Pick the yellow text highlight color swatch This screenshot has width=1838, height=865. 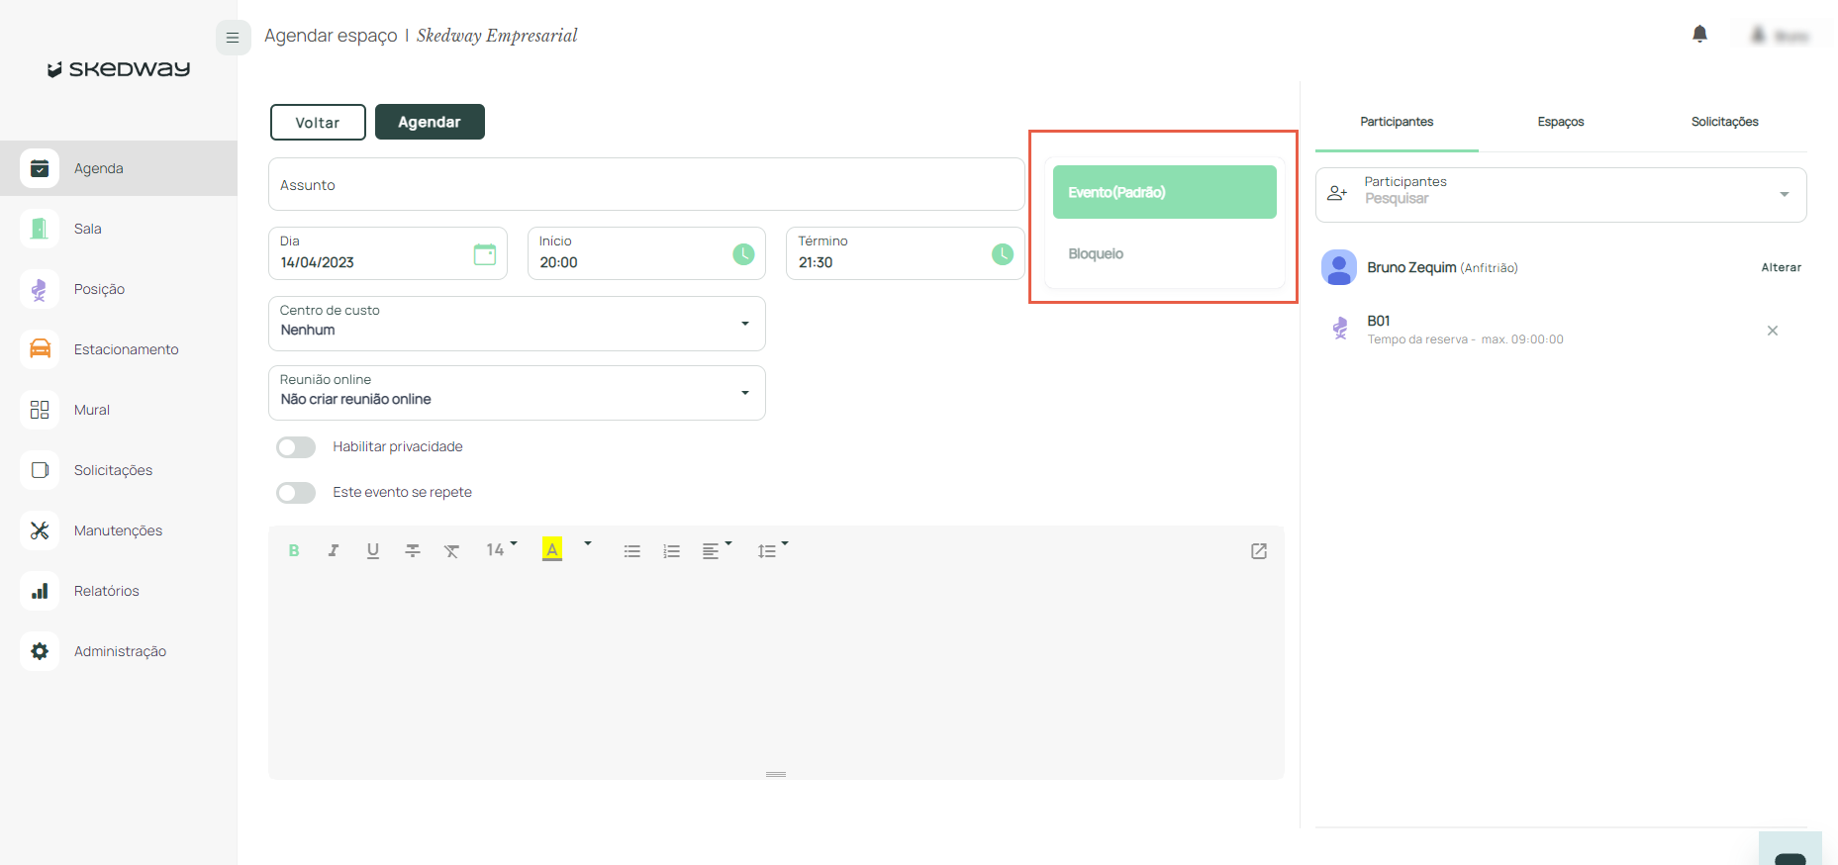click(552, 550)
